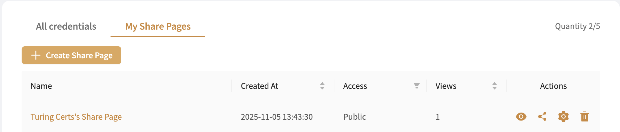Switch to the All credentials tab
This screenshot has width=620, height=132.
tap(66, 27)
